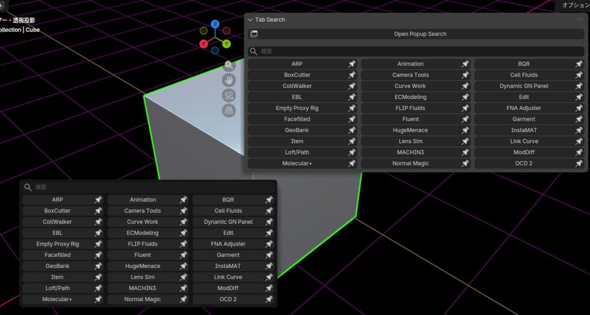
Task: Select ECModeling in the popup list
Action: tap(143, 233)
